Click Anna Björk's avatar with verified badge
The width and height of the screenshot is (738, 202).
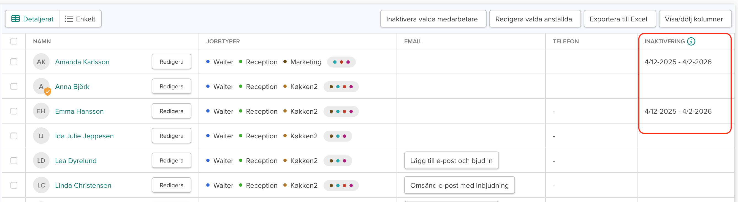(x=42, y=86)
